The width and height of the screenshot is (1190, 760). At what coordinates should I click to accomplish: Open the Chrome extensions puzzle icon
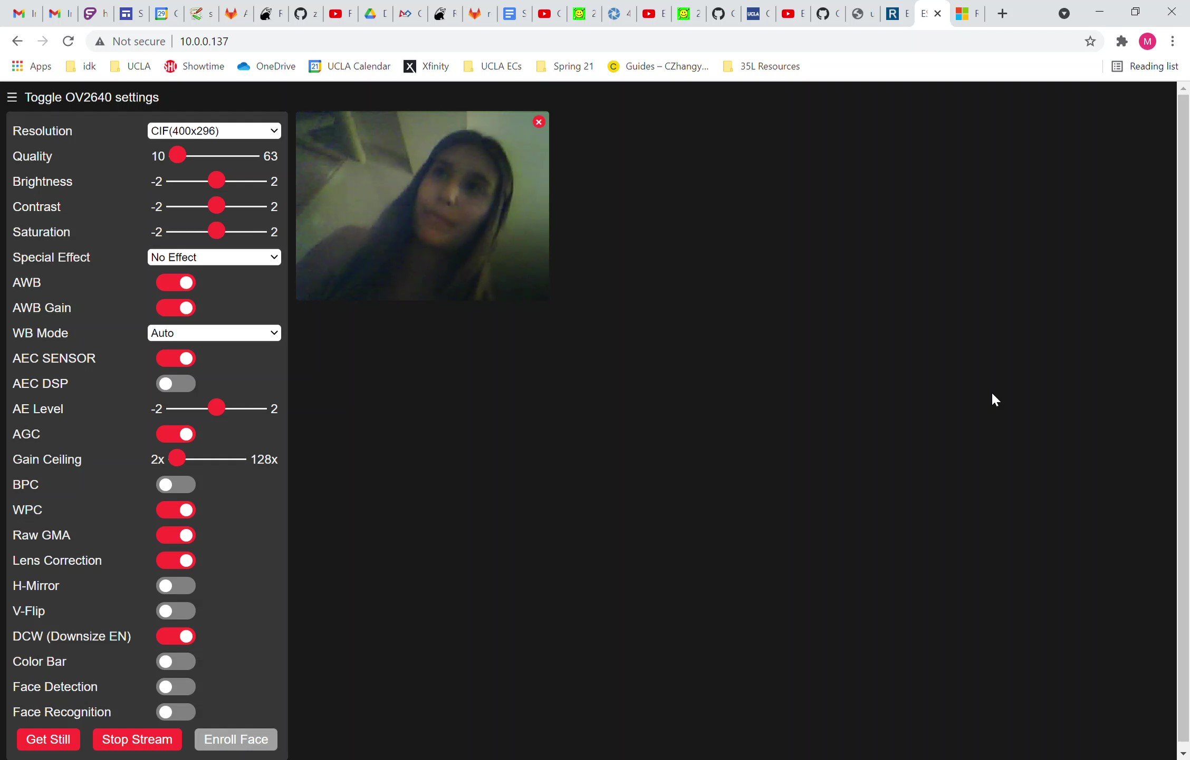[1122, 41]
